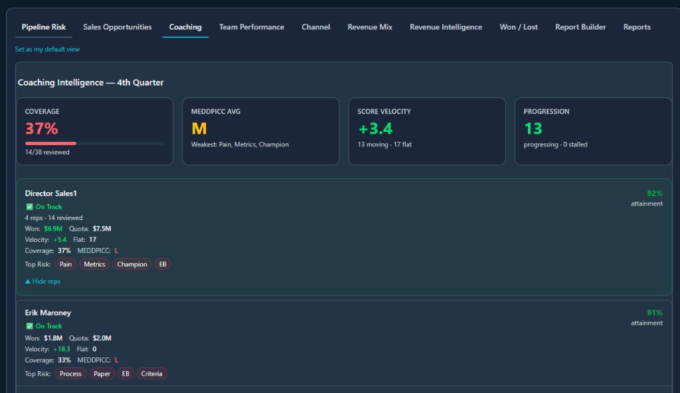Click the Director Sales1 name
The image size is (680, 393).
50,194
